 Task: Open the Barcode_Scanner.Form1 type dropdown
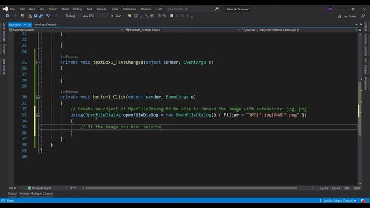183,30
